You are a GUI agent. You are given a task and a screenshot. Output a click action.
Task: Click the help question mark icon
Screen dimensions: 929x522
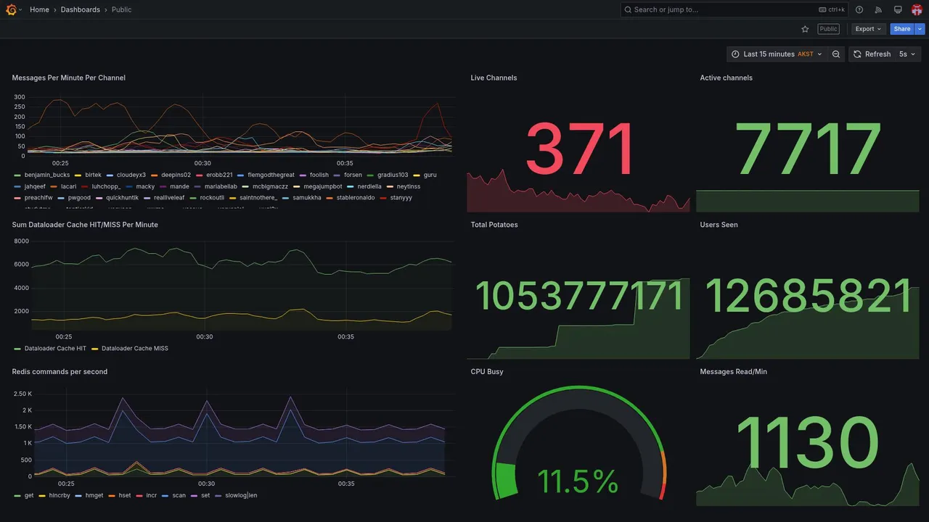(x=859, y=9)
